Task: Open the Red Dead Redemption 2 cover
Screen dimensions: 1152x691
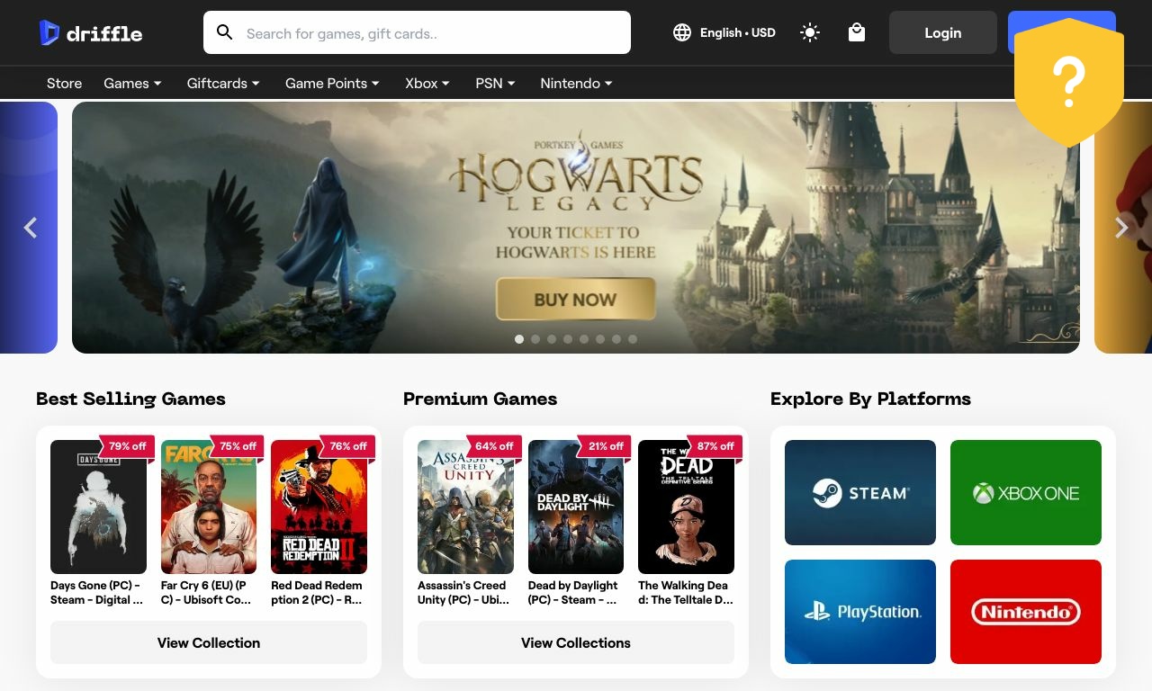Action: click(319, 507)
